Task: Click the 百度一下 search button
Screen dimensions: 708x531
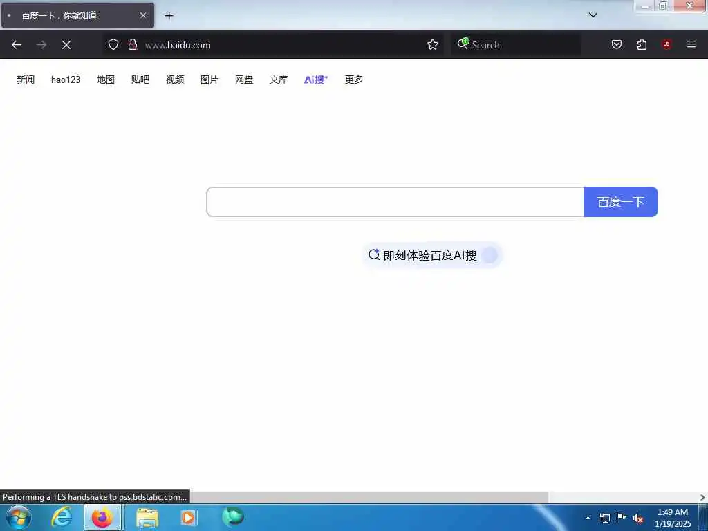Action: coord(621,202)
